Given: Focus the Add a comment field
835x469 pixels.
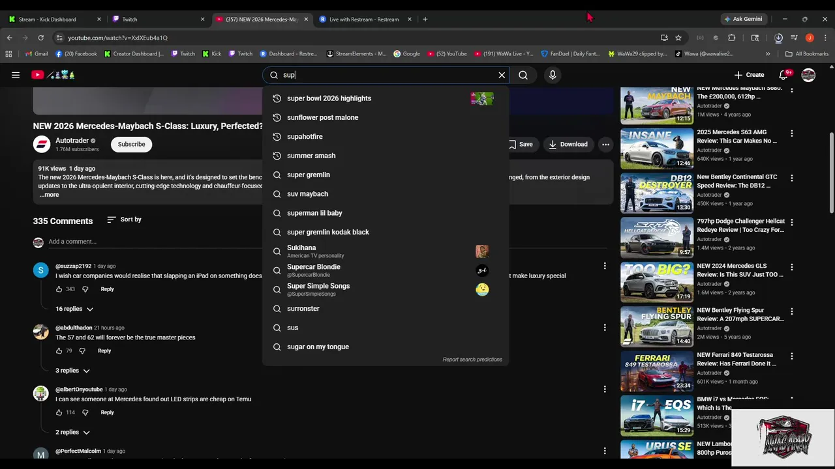Looking at the screenshot, I should [x=326, y=242].
